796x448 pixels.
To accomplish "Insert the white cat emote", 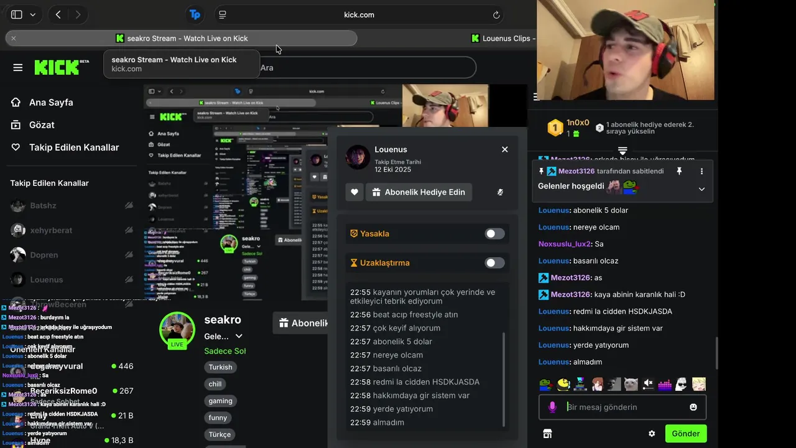I will (x=631, y=384).
